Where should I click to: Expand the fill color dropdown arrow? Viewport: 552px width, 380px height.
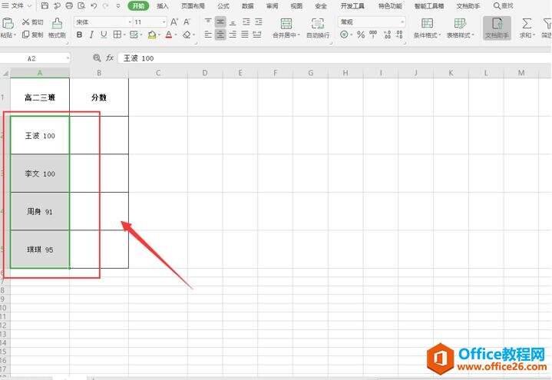point(159,35)
